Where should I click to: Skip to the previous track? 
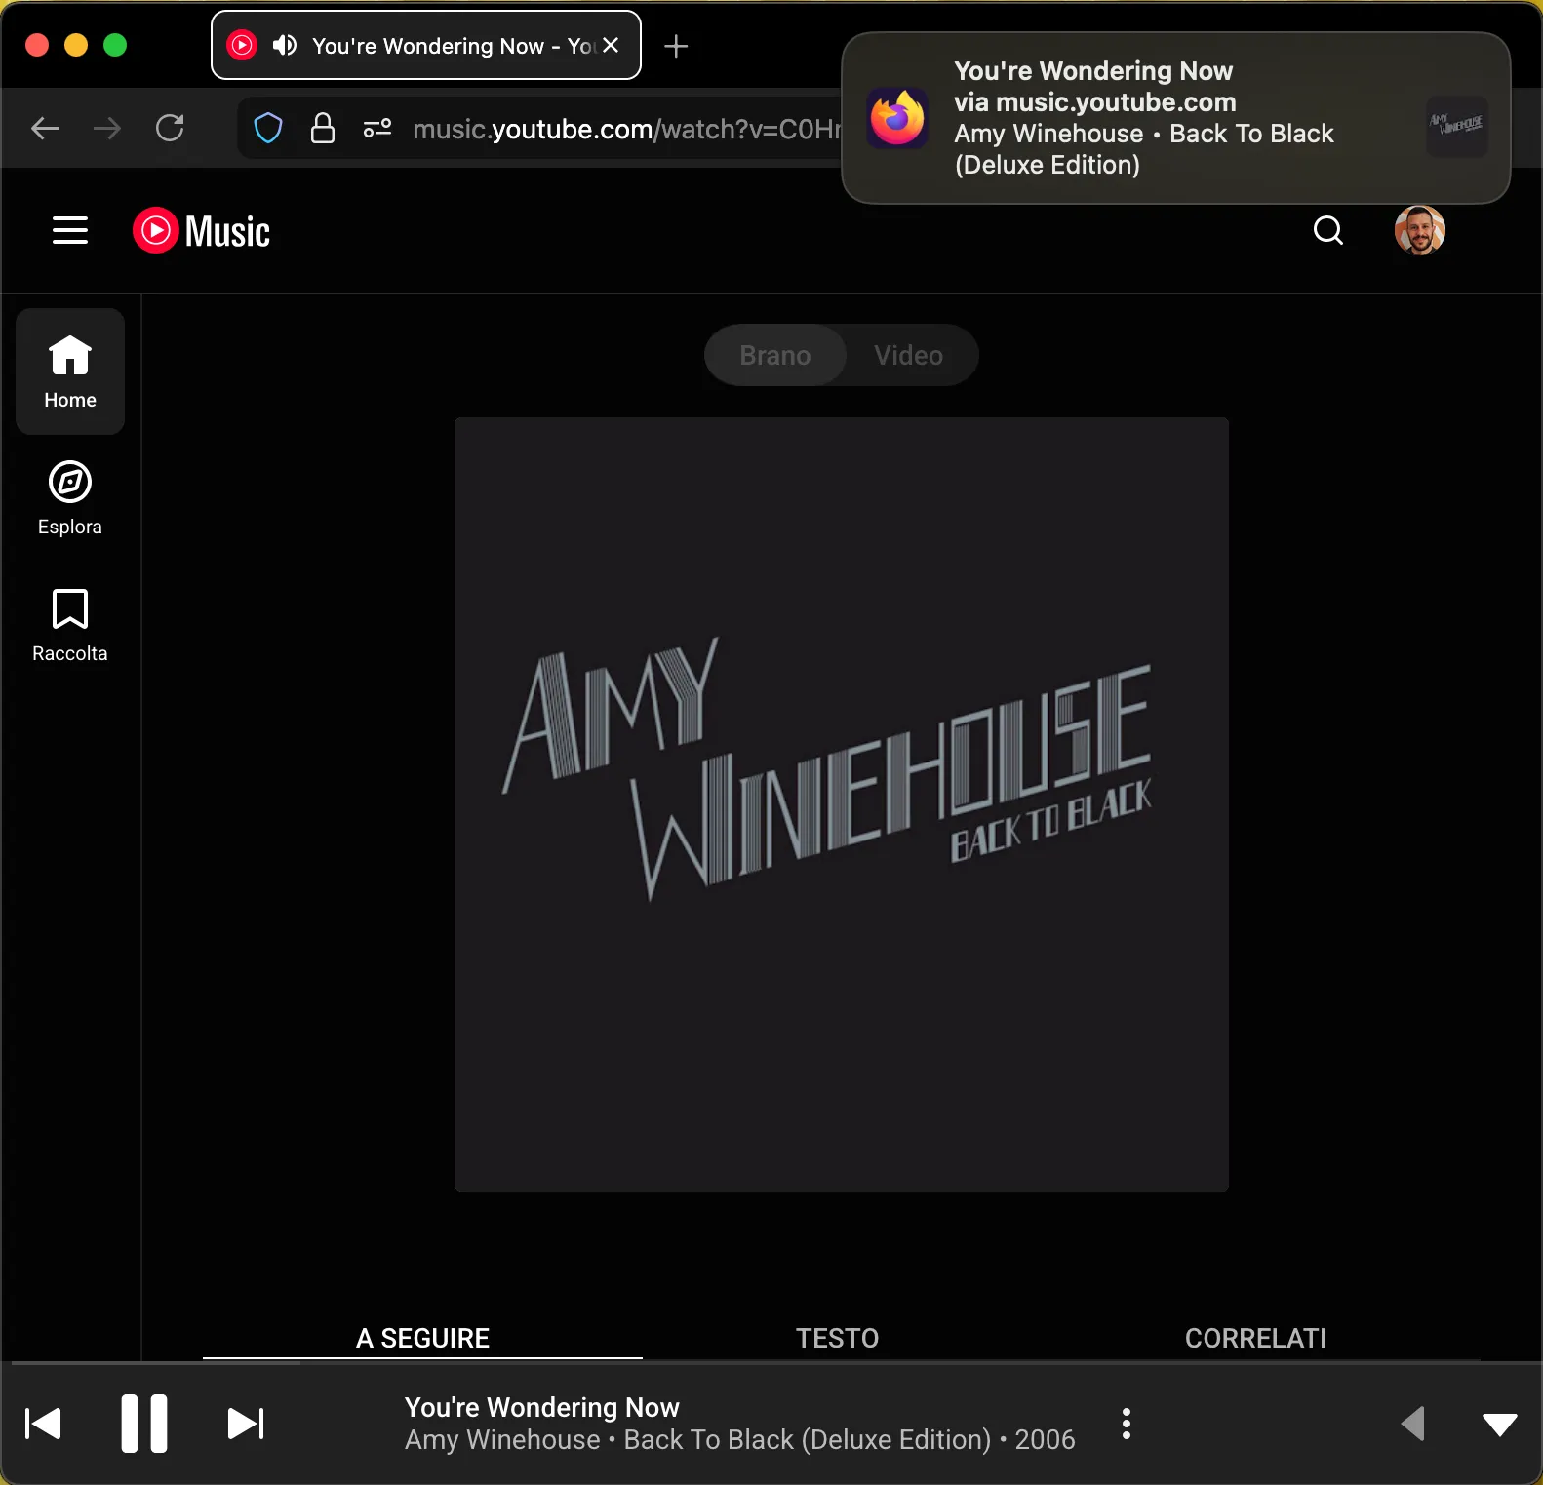click(x=43, y=1424)
